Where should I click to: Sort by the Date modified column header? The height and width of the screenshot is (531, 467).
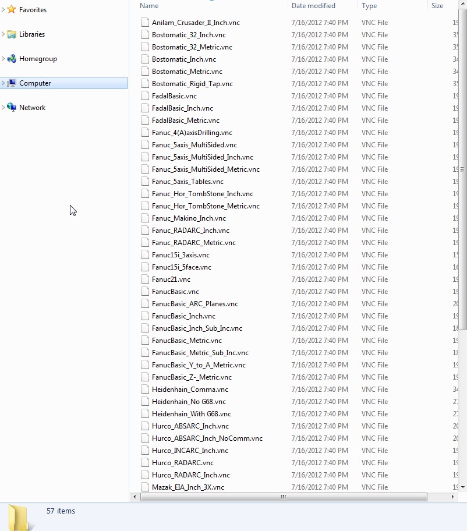pos(313,6)
